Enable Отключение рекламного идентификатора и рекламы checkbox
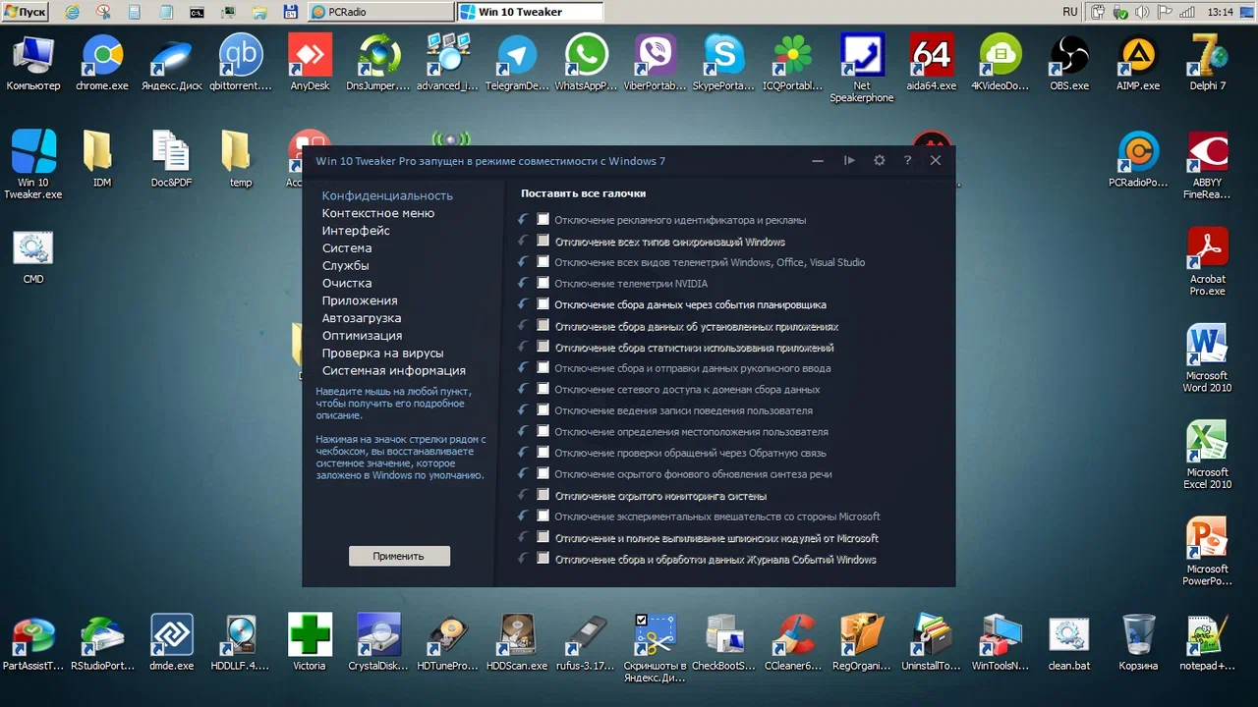The height and width of the screenshot is (707, 1258). coord(543,220)
